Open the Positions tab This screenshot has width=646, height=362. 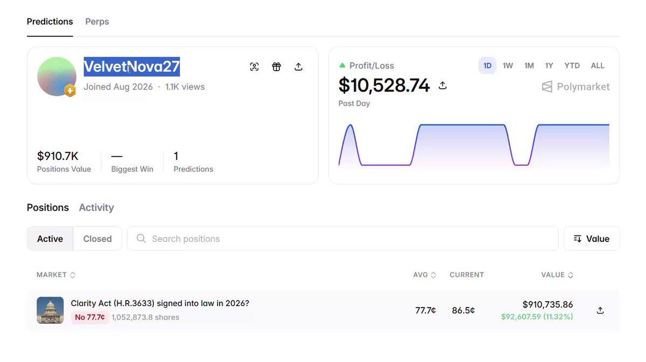coord(48,207)
